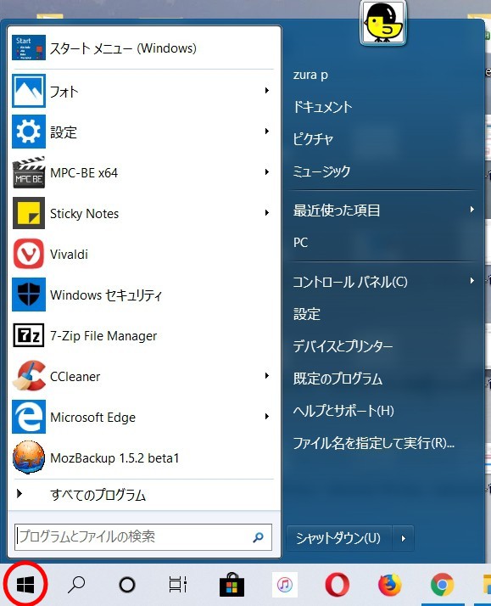The width and height of the screenshot is (491, 606).
Task: Click the Opera icon in taskbar
Action: [337, 585]
